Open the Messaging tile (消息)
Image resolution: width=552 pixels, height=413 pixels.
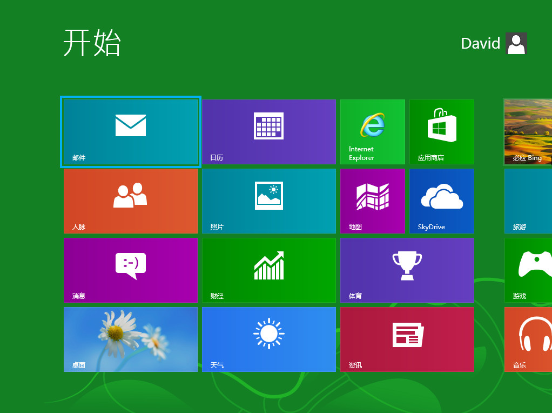(x=131, y=270)
